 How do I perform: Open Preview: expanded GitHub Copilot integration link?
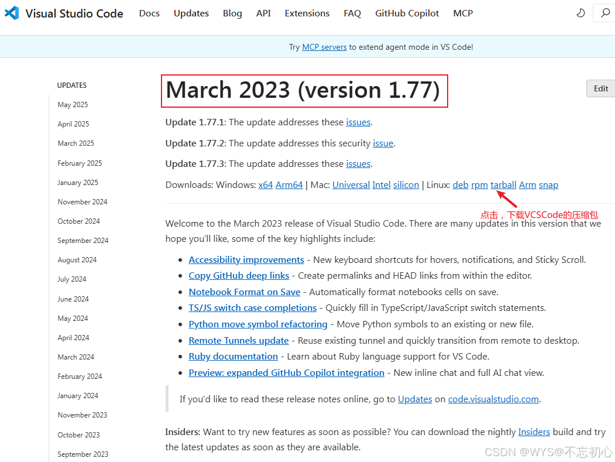pyautogui.click(x=286, y=373)
